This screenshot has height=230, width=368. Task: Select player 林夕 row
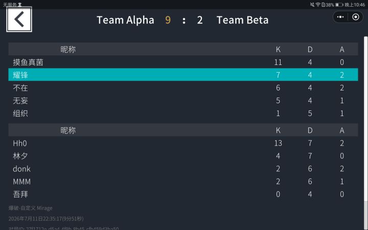[183, 155]
